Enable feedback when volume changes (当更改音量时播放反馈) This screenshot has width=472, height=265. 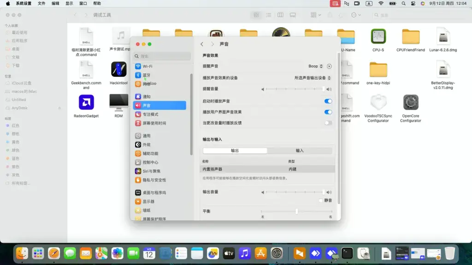coord(328,123)
